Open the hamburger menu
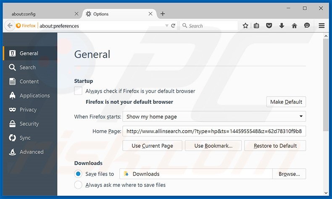The width and height of the screenshot is (332, 199). coord(321,26)
